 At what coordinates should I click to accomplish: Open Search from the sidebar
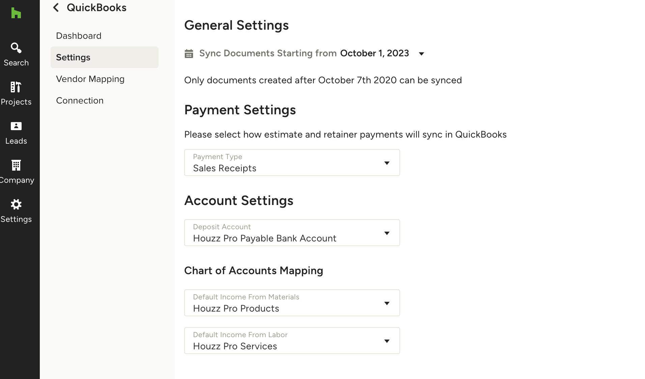[16, 53]
